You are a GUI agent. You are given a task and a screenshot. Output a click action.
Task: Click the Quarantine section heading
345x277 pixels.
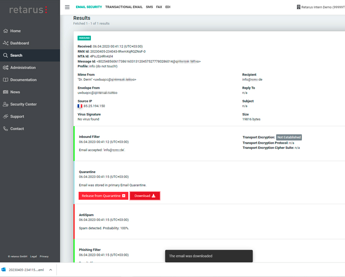pos(87,172)
